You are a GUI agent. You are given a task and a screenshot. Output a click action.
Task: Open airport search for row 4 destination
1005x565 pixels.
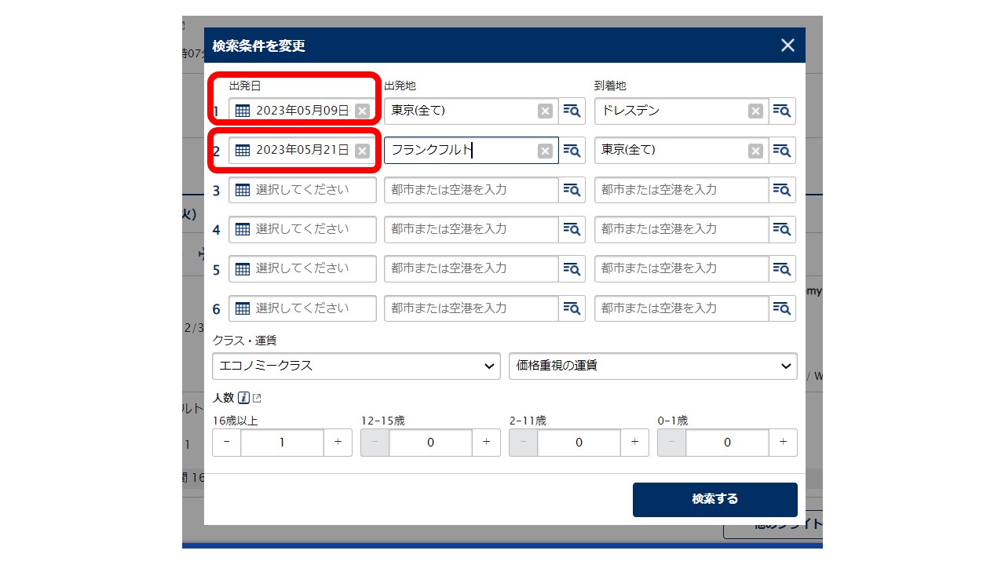pos(782,229)
